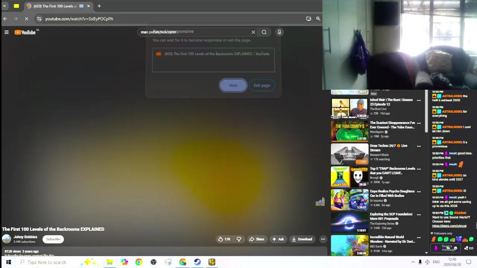This screenshot has height=268, width=477.
Task: Open options menu for Cops Realize video
Action: tap(419, 192)
